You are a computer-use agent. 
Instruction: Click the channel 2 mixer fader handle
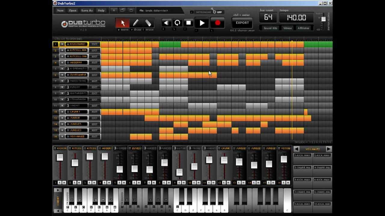(x=75, y=163)
